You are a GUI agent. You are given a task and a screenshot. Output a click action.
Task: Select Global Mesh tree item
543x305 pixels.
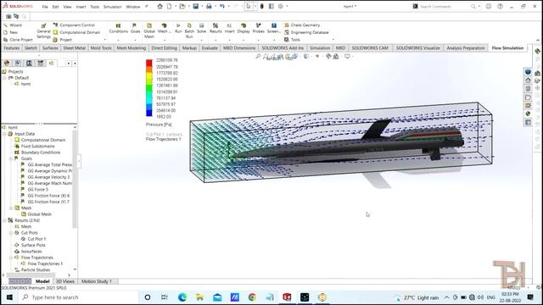(36, 214)
